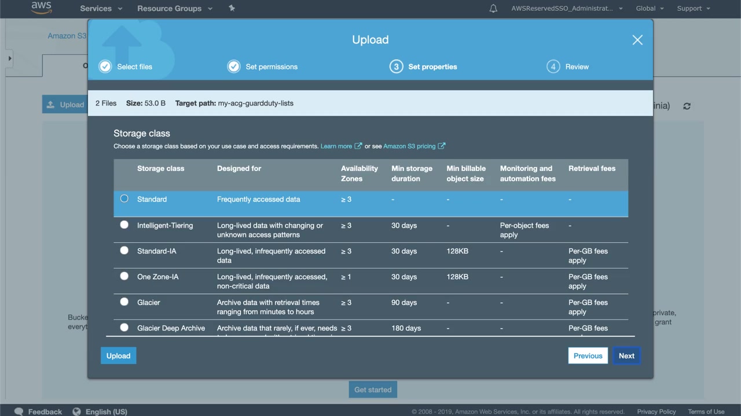
Task: Click the 90 days cell in Glacier row
Action: (x=404, y=302)
